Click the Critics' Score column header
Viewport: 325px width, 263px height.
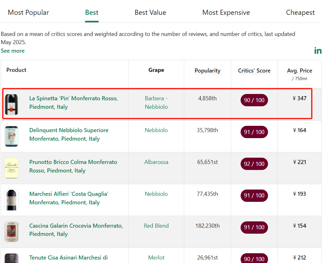click(254, 71)
